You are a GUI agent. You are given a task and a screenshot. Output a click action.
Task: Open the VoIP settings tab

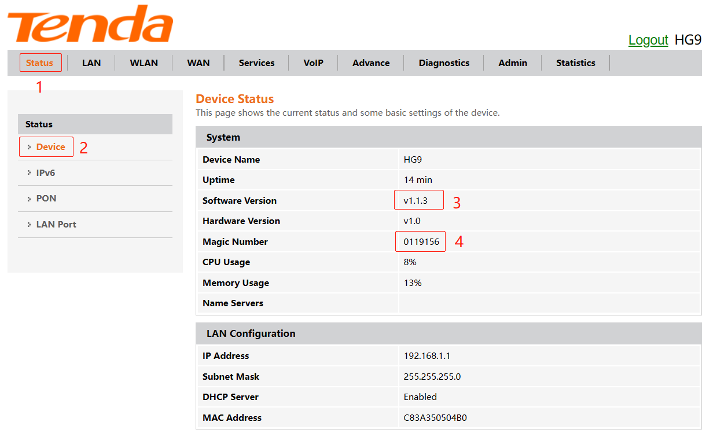click(x=313, y=63)
